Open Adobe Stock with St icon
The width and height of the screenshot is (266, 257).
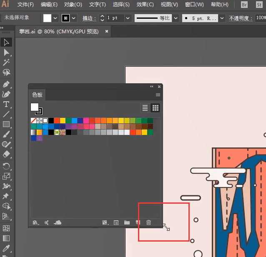259,5
